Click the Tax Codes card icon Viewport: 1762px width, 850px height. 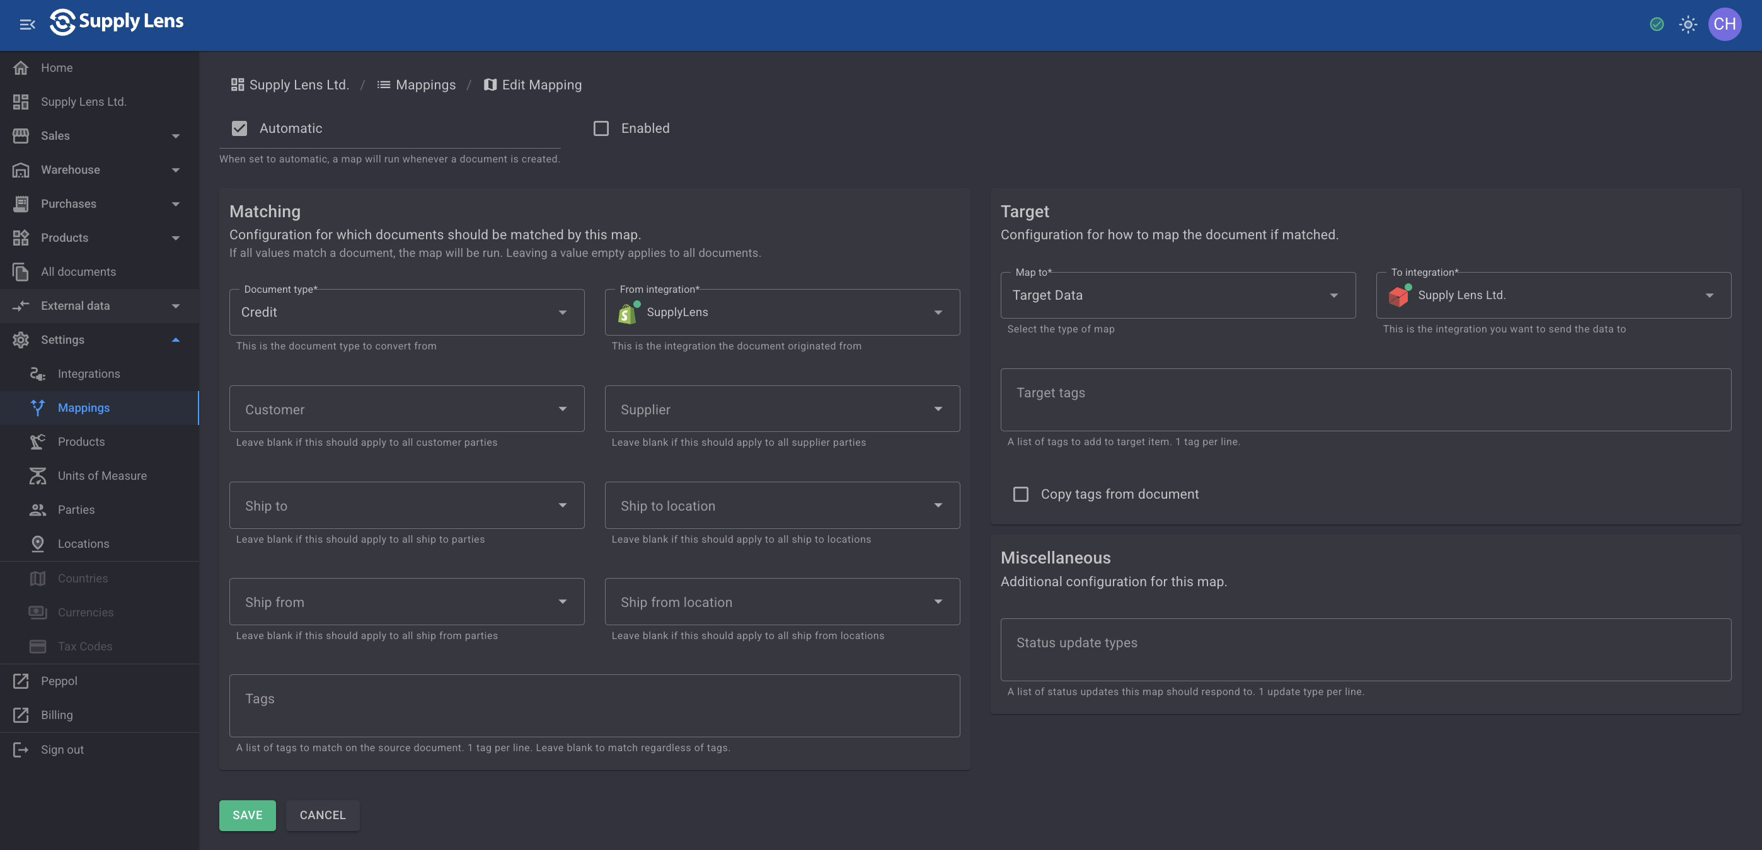[x=38, y=647]
